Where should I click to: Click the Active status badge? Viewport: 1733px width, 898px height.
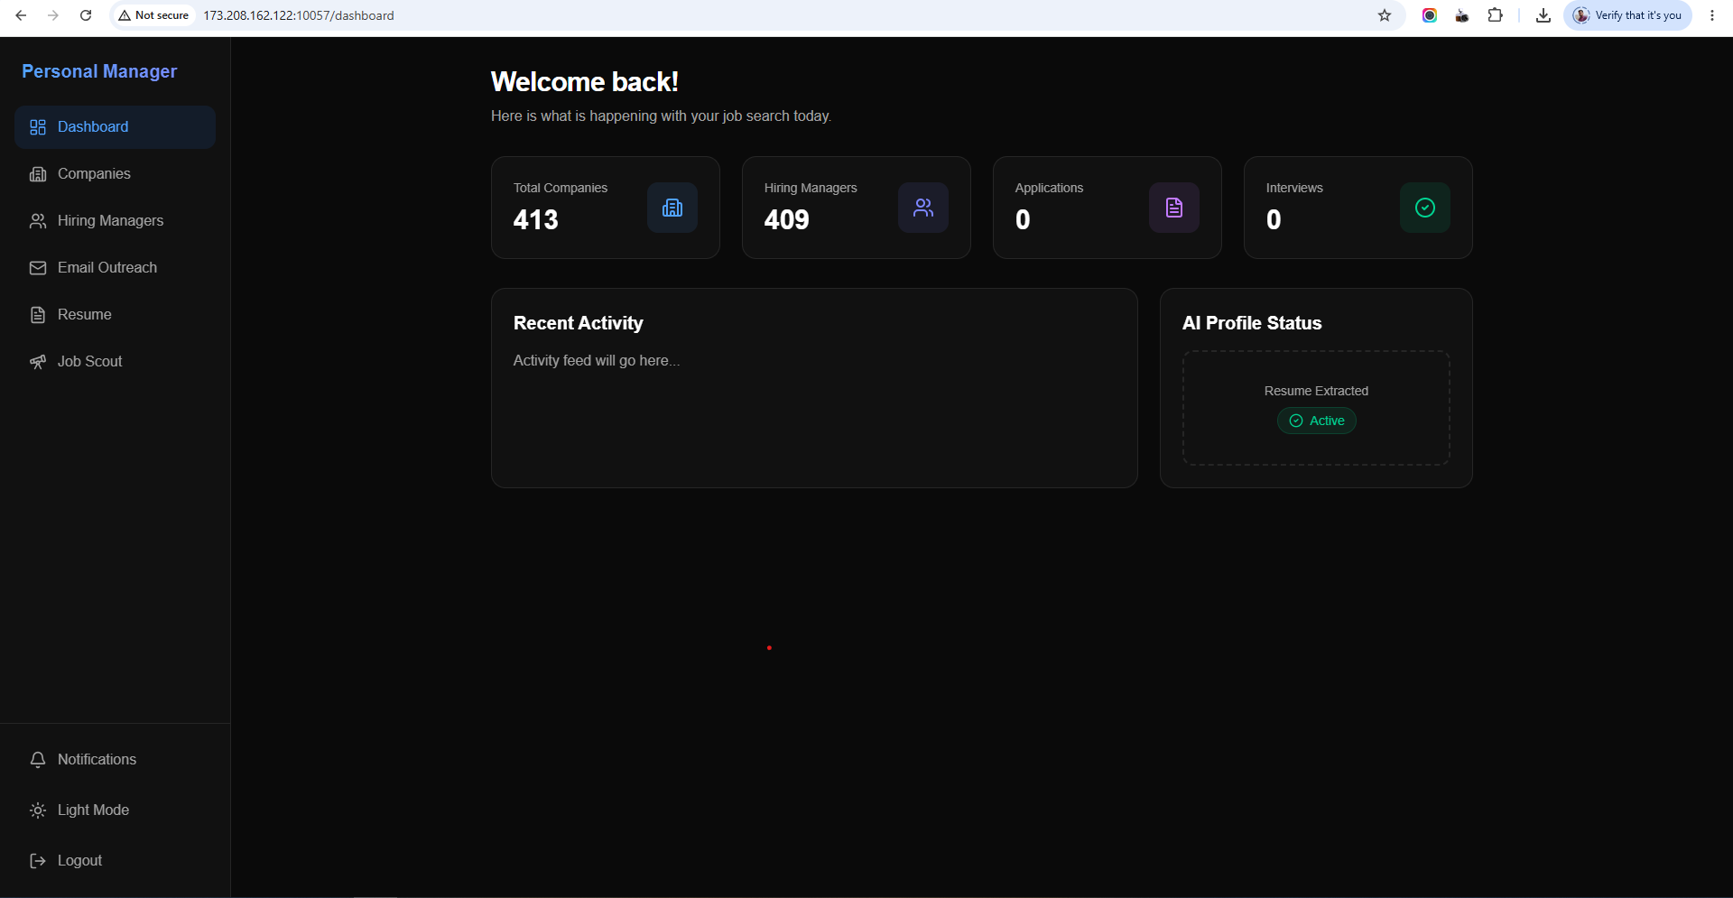pos(1316,421)
